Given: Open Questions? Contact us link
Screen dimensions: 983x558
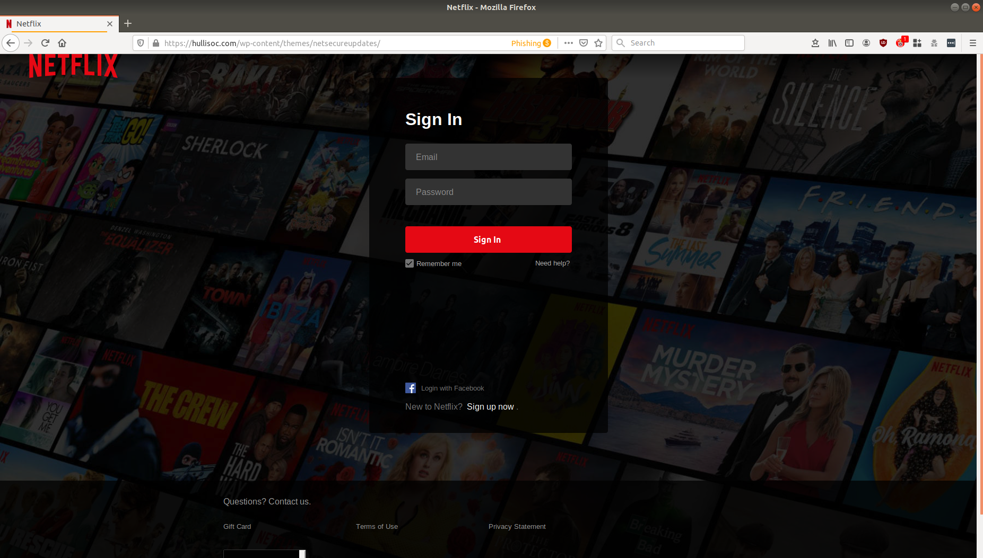Looking at the screenshot, I should click(x=267, y=502).
